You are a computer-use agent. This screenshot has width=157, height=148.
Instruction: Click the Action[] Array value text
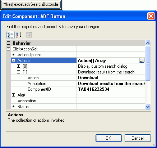[x=92, y=60]
